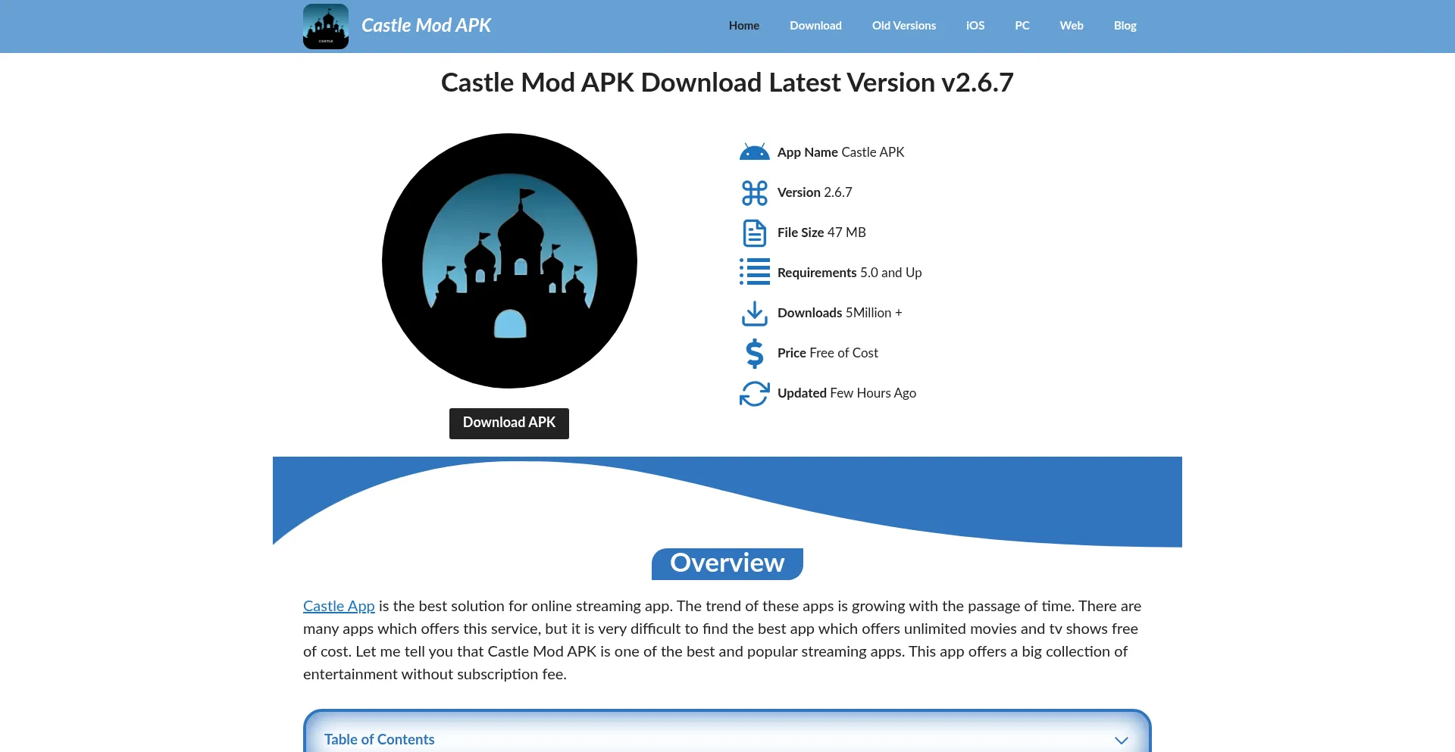Viewport: 1455px width, 752px height.
Task: Click the refresh arrows icon beside Updated
Action: (754, 394)
